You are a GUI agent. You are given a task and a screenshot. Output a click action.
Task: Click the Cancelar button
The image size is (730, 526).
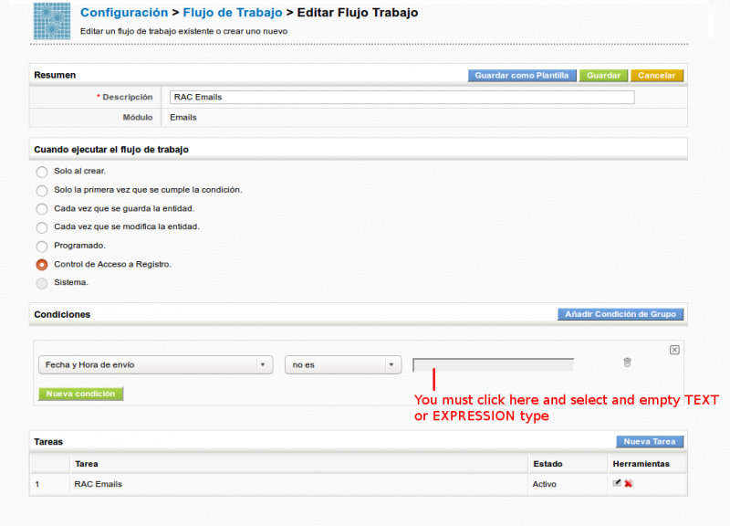point(656,76)
